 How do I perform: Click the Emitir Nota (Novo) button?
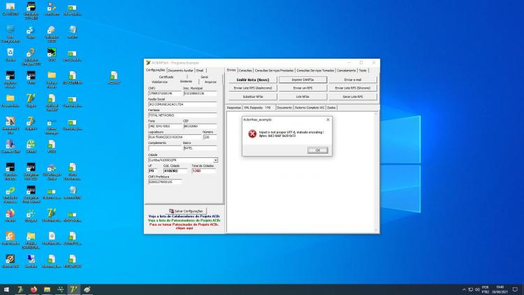click(x=253, y=80)
